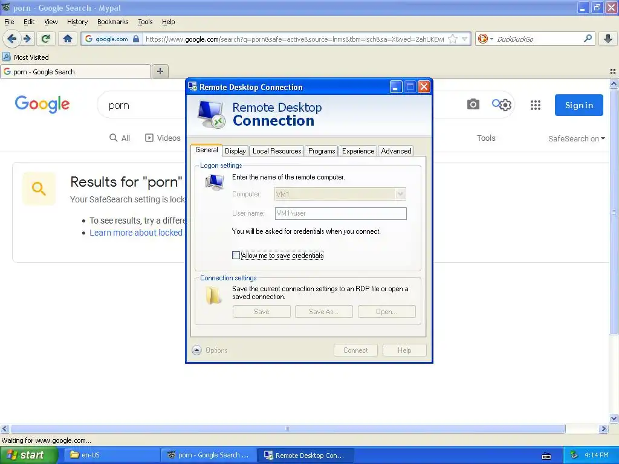Bookmark this page with the star icon

[x=453, y=39]
